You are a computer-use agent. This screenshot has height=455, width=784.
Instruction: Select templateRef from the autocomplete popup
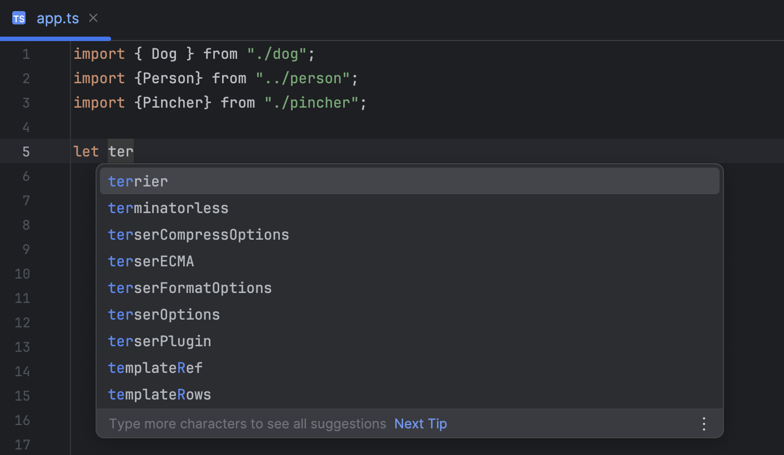pos(155,367)
